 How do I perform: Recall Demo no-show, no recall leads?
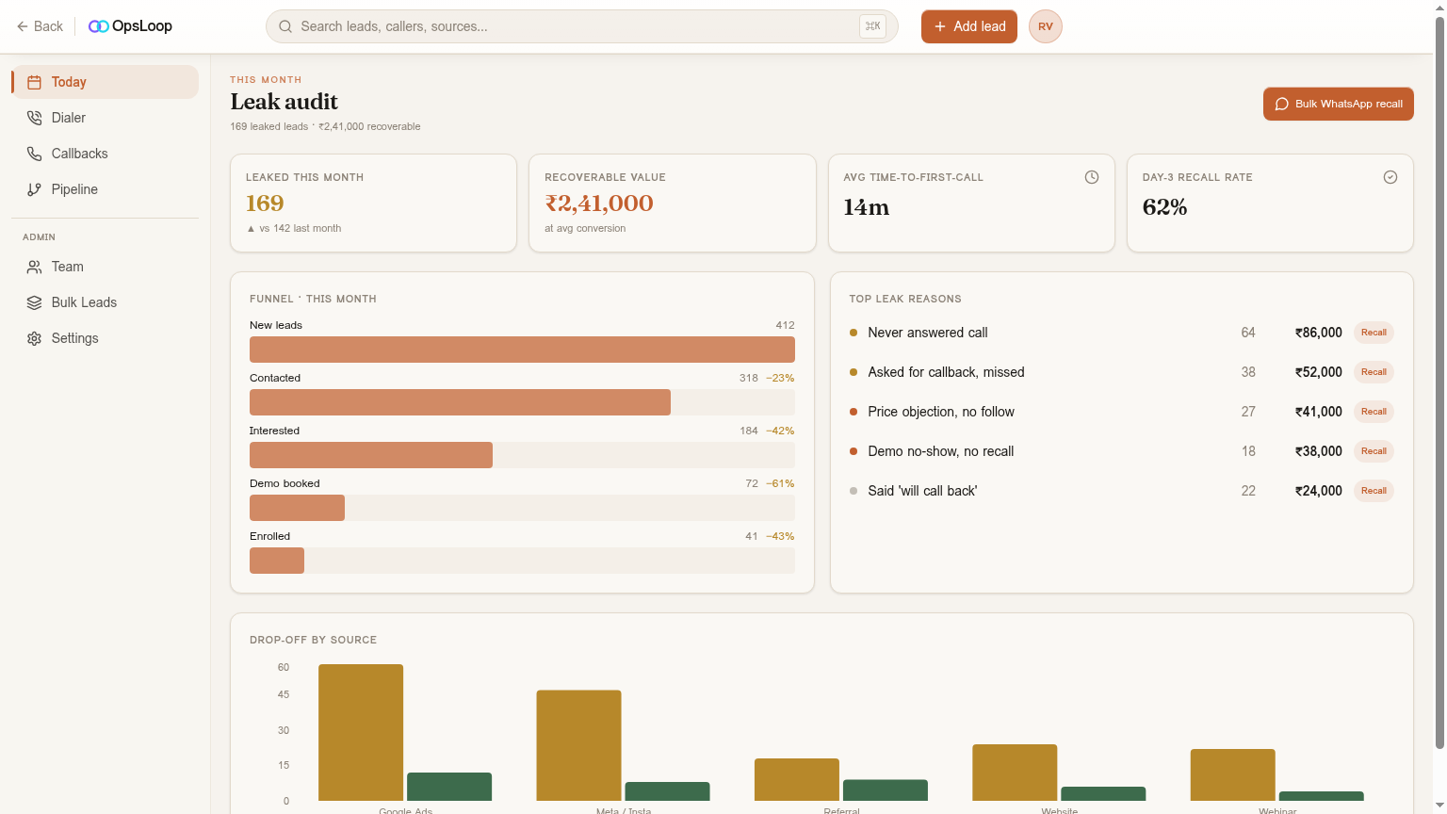point(1374,451)
